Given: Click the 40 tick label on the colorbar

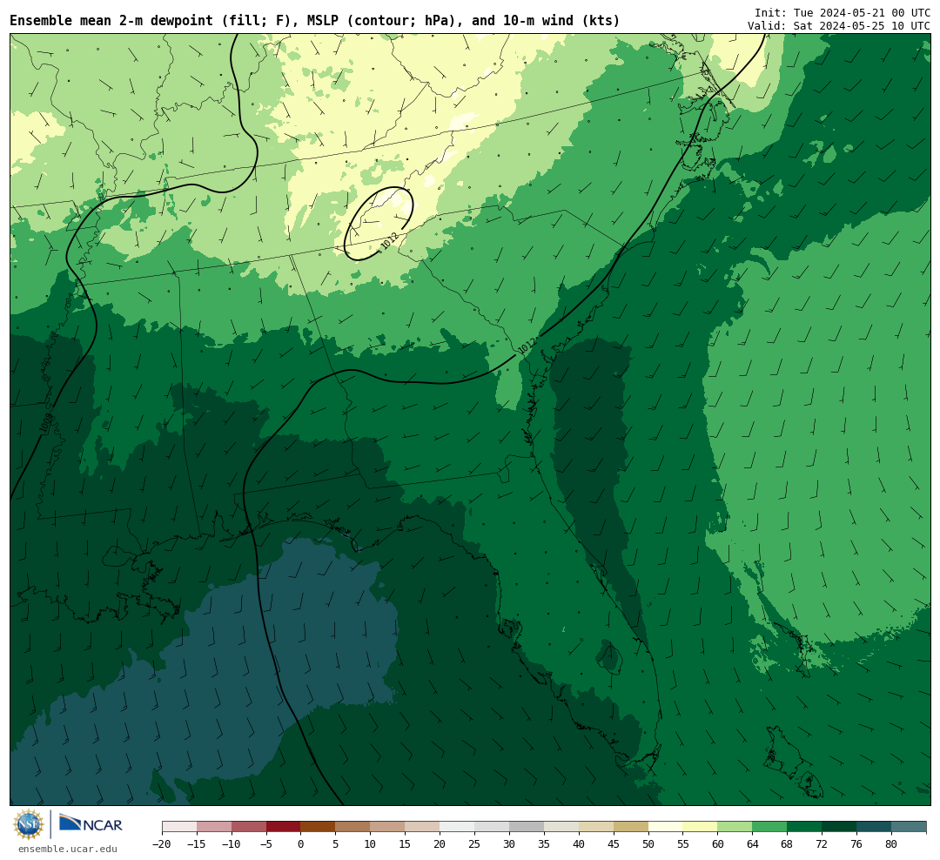Looking at the screenshot, I should (579, 844).
